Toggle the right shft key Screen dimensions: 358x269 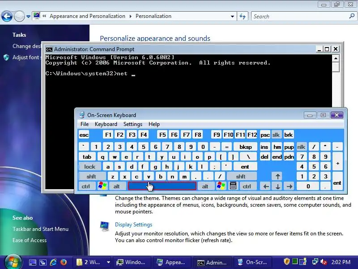(241, 176)
